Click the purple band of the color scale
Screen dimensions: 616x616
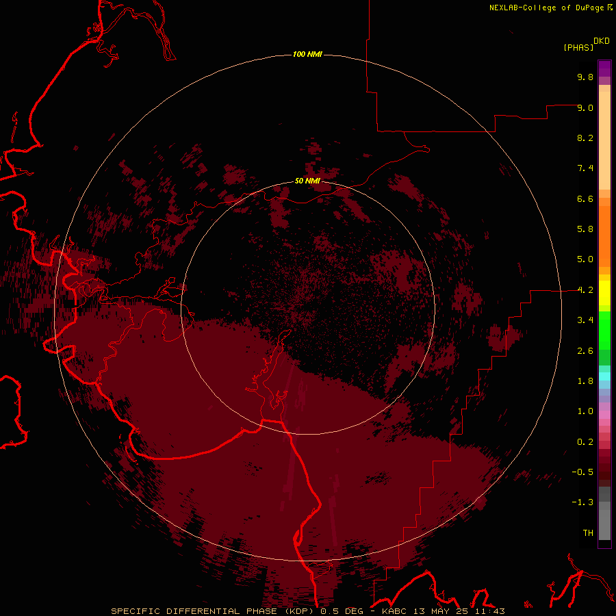604,68
